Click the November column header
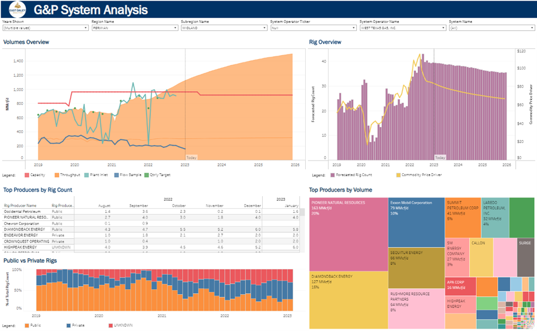This screenshot has height=331, width=537. pos(215,206)
